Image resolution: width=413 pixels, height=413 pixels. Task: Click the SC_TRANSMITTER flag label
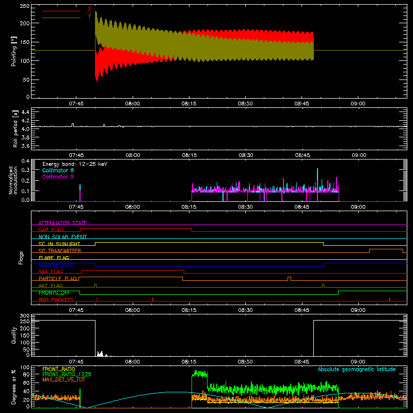point(60,251)
